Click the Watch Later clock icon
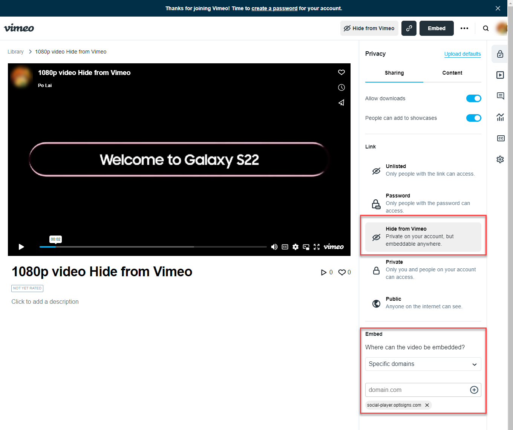The width and height of the screenshot is (513, 430). (341, 87)
